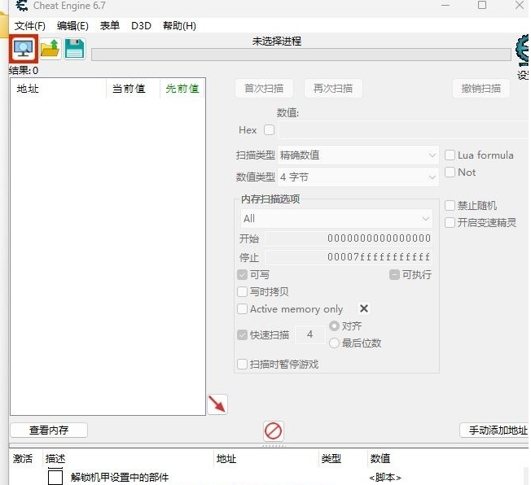Select the 对齐 radio button
The image size is (531, 485).
334,326
